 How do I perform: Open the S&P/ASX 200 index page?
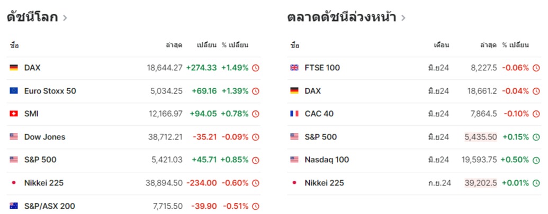tap(49, 206)
